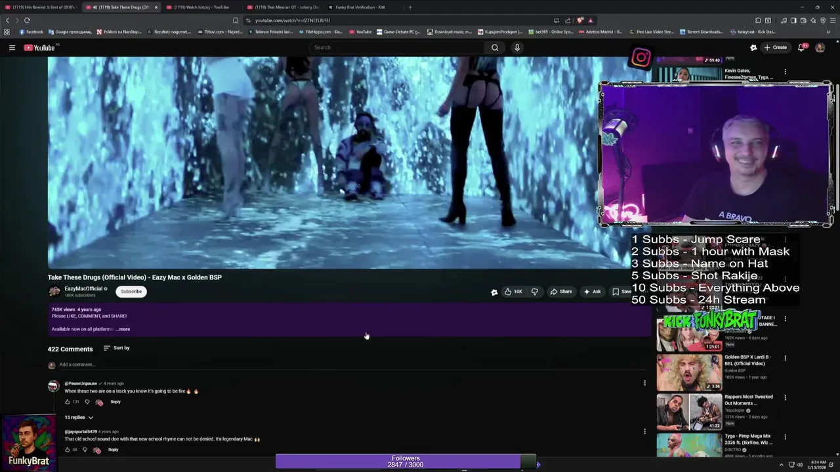Click inside the YouTube search field
This screenshot has width=840, height=472.
click(396, 47)
